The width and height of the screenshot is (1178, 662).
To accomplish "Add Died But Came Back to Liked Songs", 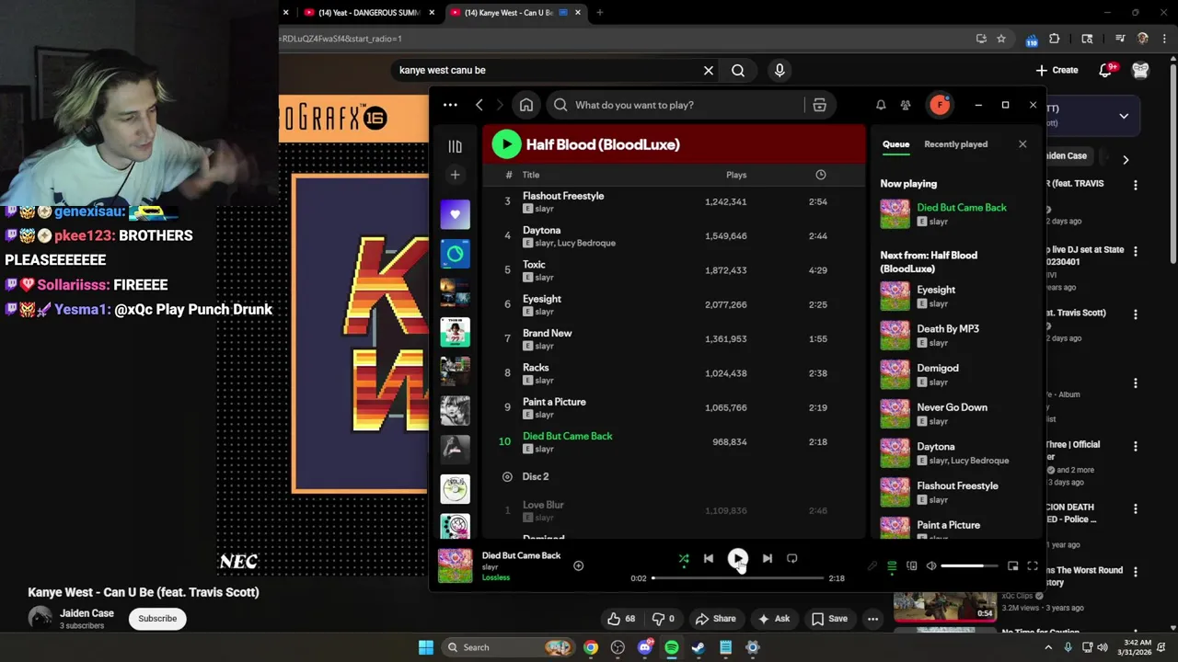I will 579,566.
